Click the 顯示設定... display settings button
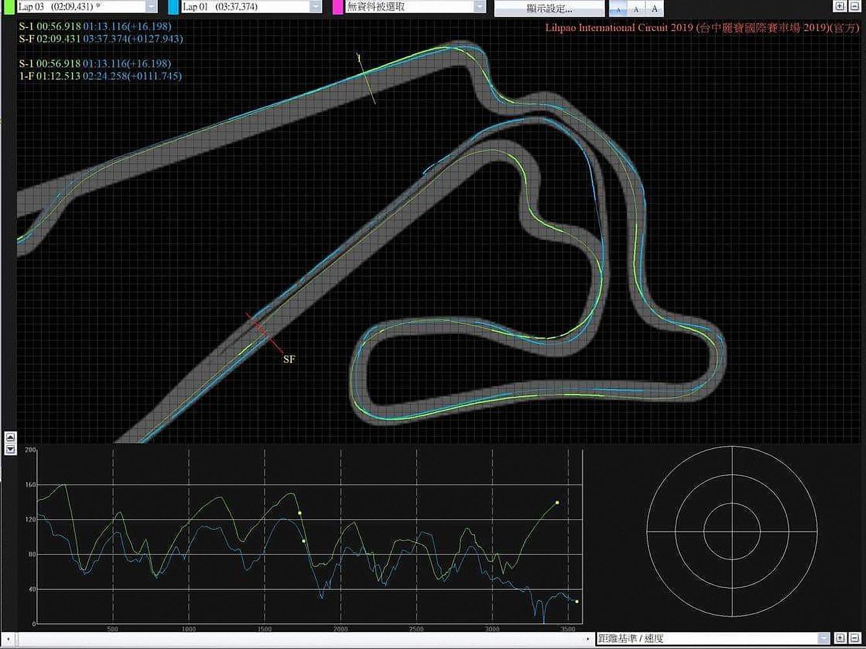Screen dimensions: 866x649 pos(550,8)
